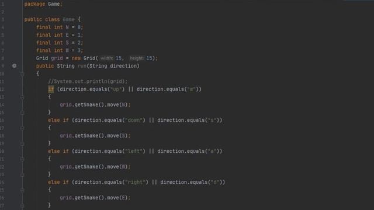374x210 pixels.
Task: Click the 'run' method name
Action: [82, 66]
